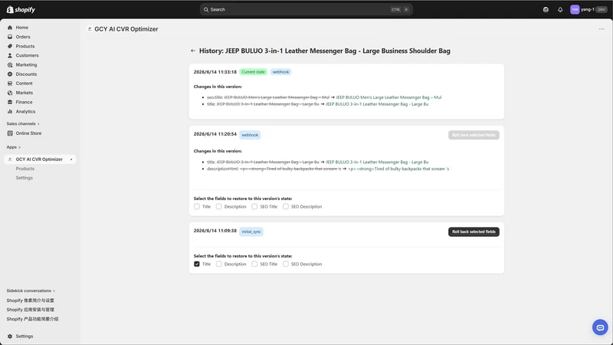Open the Orders icon in sidebar
Viewport: 613px width, 345px height.
(10, 37)
